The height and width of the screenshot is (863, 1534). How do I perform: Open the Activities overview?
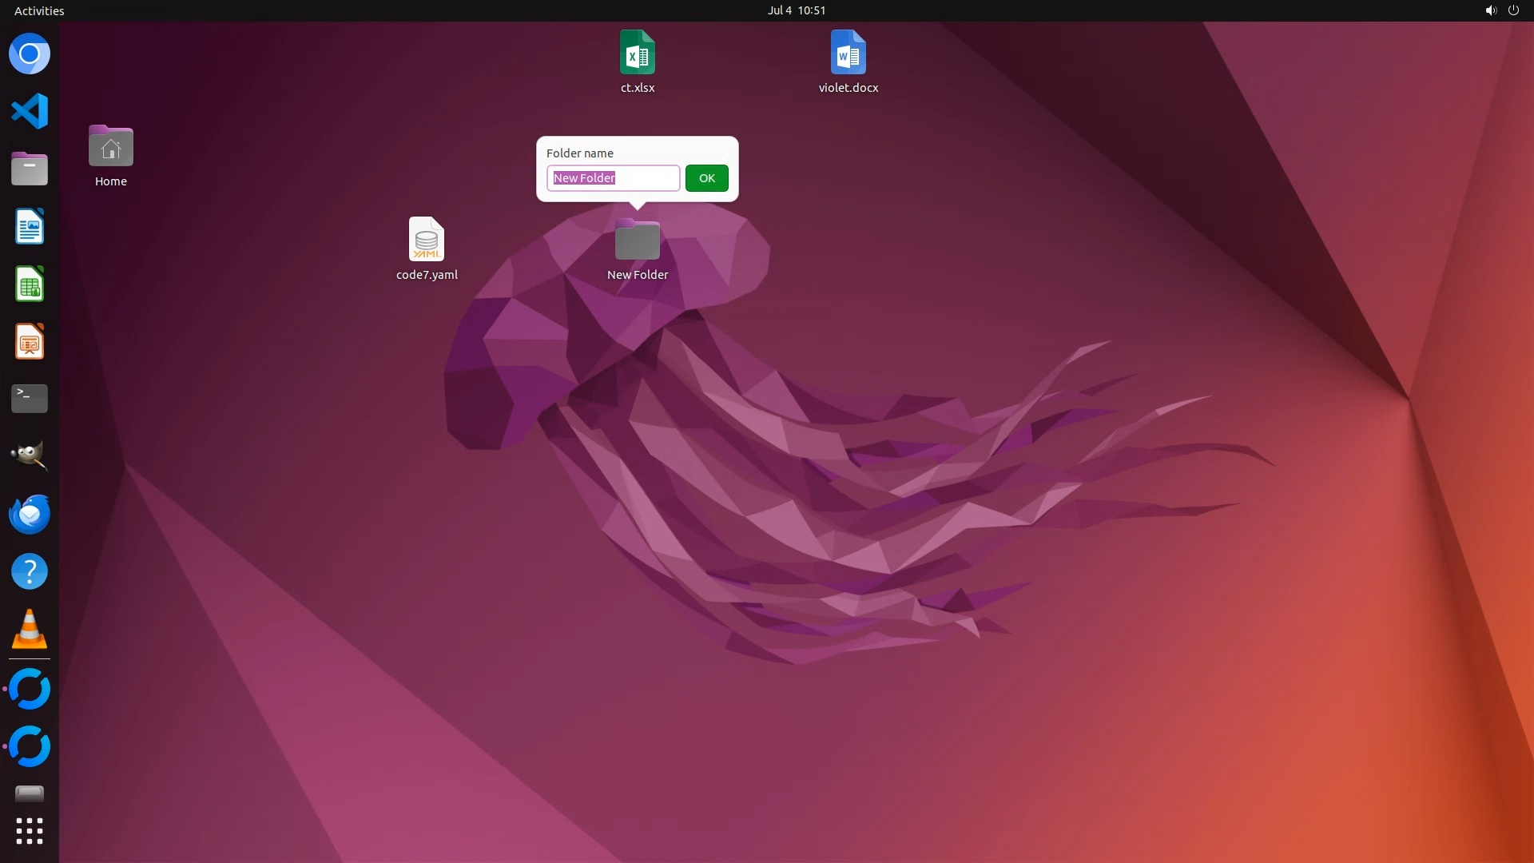click(x=39, y=10)
